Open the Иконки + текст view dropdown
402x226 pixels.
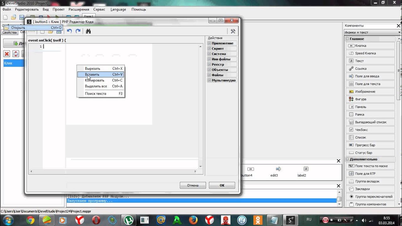pyautogui.click(x=372, y=32)
